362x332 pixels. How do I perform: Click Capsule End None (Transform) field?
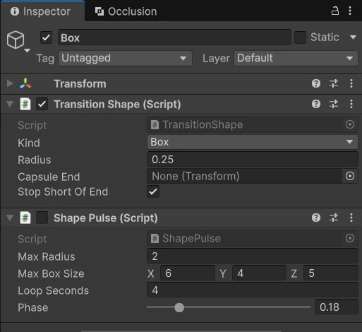pos(245,176)
